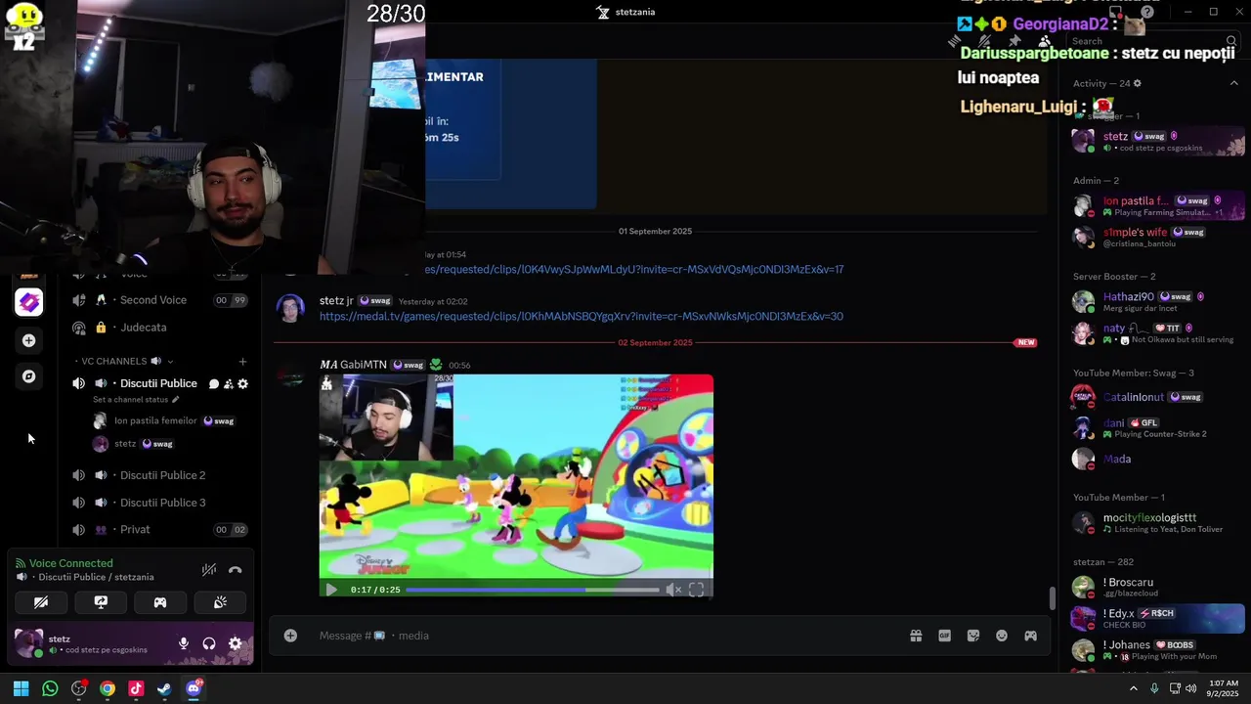Open Discutii Publice channel settings gear
This screenshot has height=704, width=1251.
tap(243, 384)
